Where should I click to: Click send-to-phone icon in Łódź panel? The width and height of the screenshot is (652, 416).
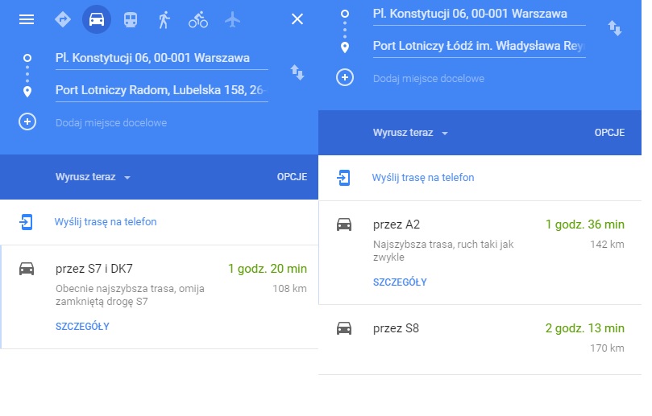click(343, 178)
